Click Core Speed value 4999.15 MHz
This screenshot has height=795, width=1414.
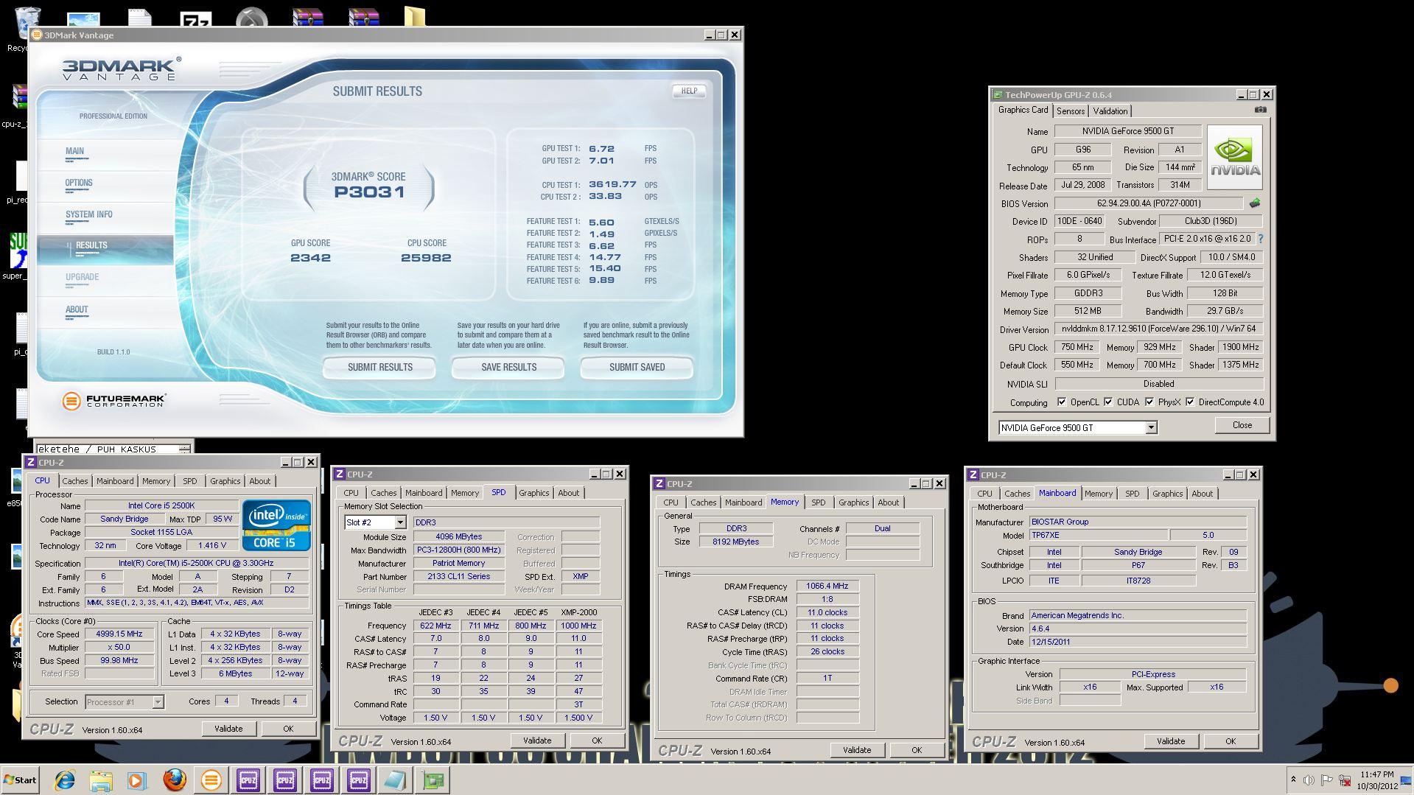point(119,634)
